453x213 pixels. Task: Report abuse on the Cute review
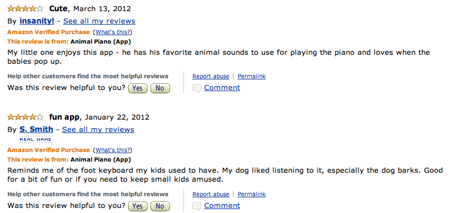(211, 76)
